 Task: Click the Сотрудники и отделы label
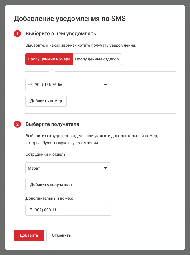tap(46, 155)
